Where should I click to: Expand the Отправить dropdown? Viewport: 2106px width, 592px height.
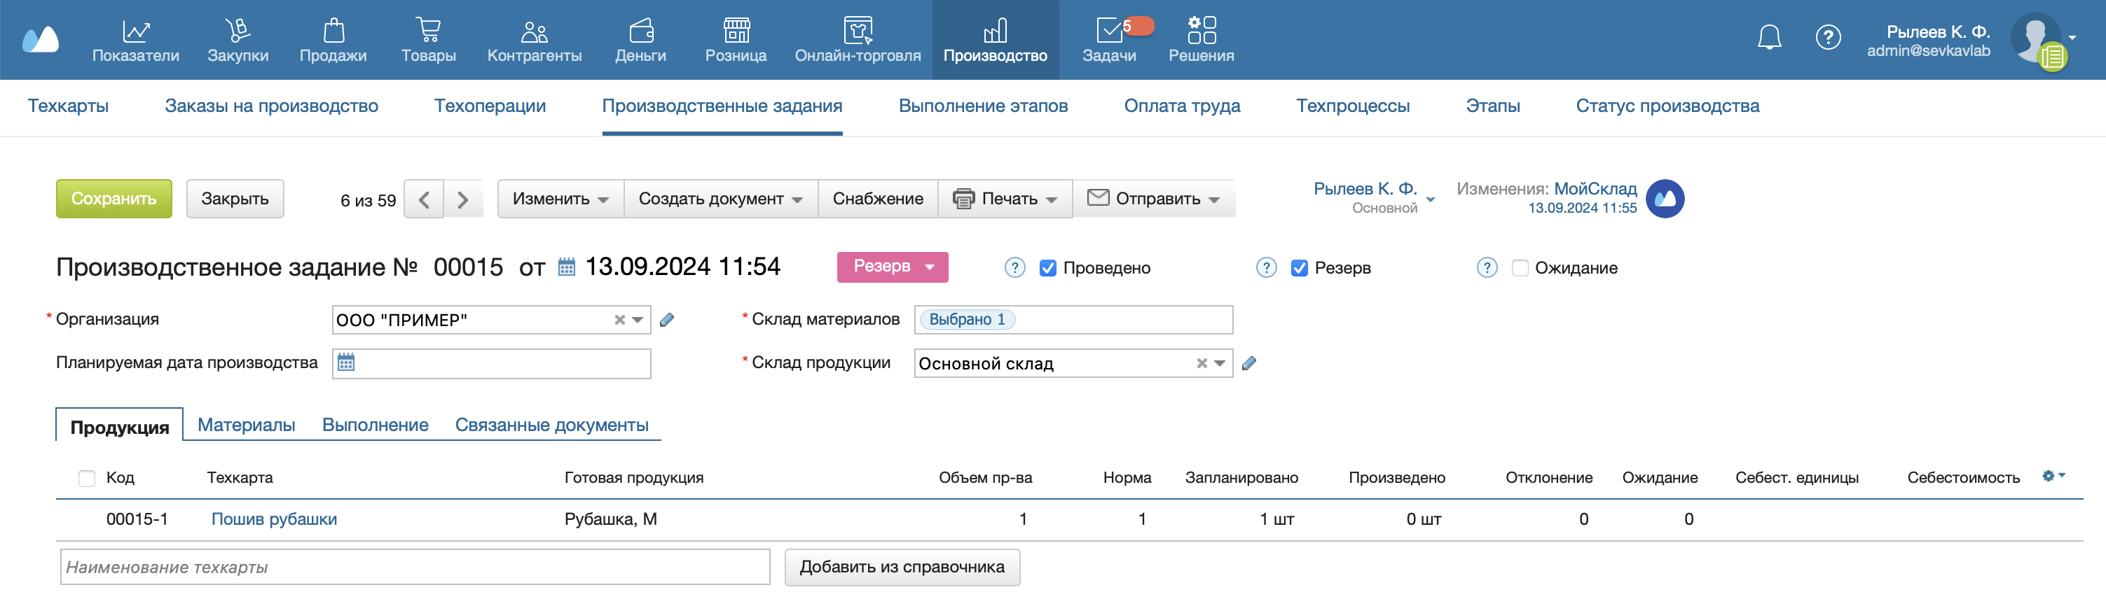pyautogui.click(x=1154, y=199)
